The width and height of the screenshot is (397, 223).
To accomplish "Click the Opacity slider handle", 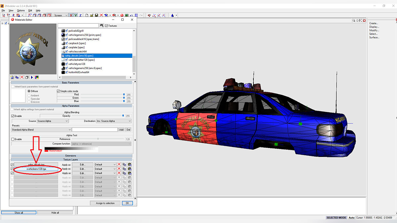I will (123, 116).
